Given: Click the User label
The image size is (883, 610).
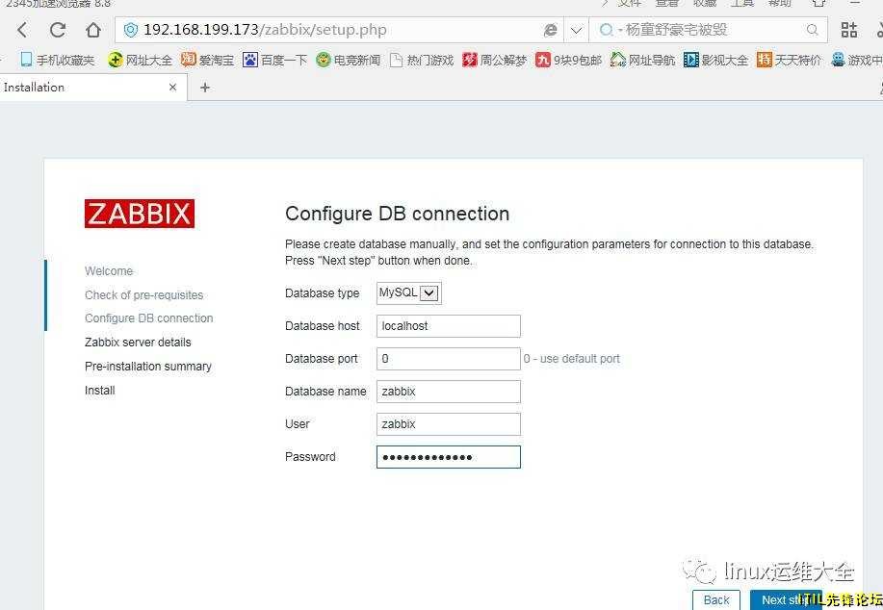Looking at the screenshot, I should click(298, 424).
